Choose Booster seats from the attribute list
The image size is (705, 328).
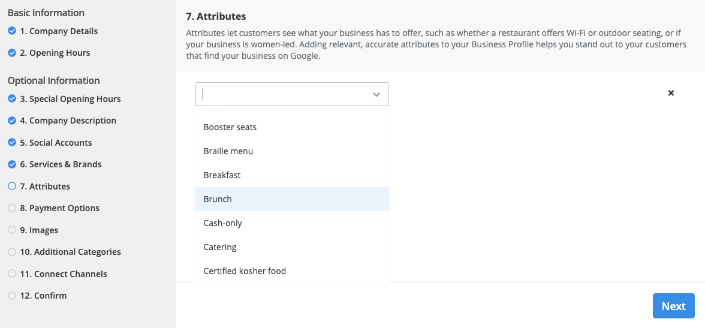coord(293,127)
